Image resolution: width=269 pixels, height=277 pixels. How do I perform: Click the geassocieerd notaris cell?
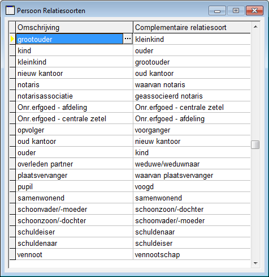coord(192,96)
